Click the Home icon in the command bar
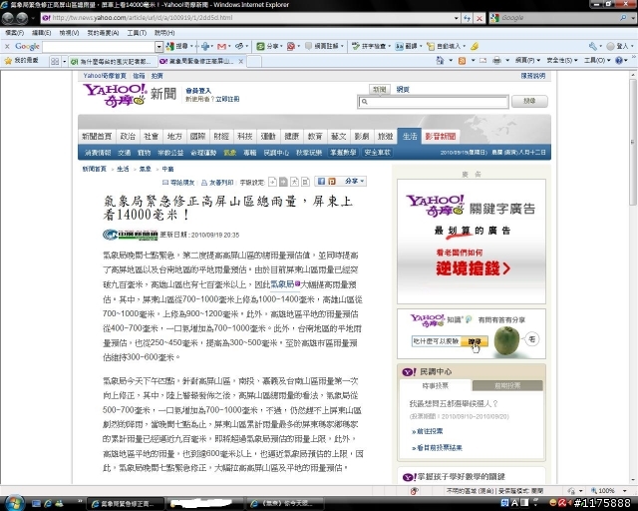This screenshot has width=638, height=511. [440, 60]
